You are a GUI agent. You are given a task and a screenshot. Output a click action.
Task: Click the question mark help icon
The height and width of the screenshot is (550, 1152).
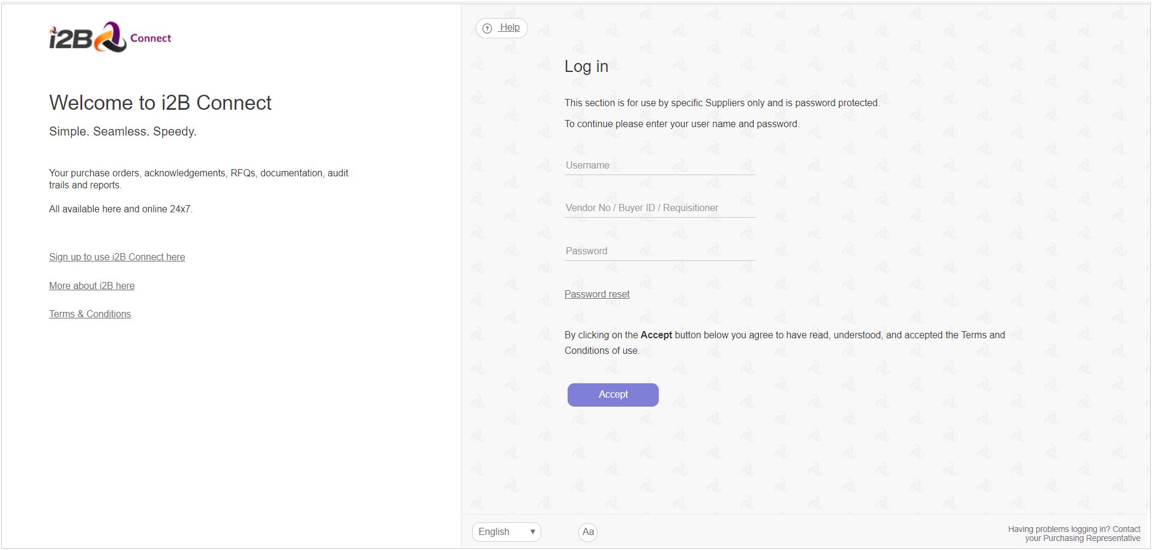tap(487, 28)
